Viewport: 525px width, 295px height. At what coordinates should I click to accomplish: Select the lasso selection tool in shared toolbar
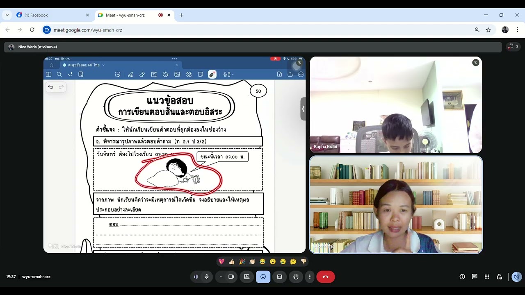118,74
